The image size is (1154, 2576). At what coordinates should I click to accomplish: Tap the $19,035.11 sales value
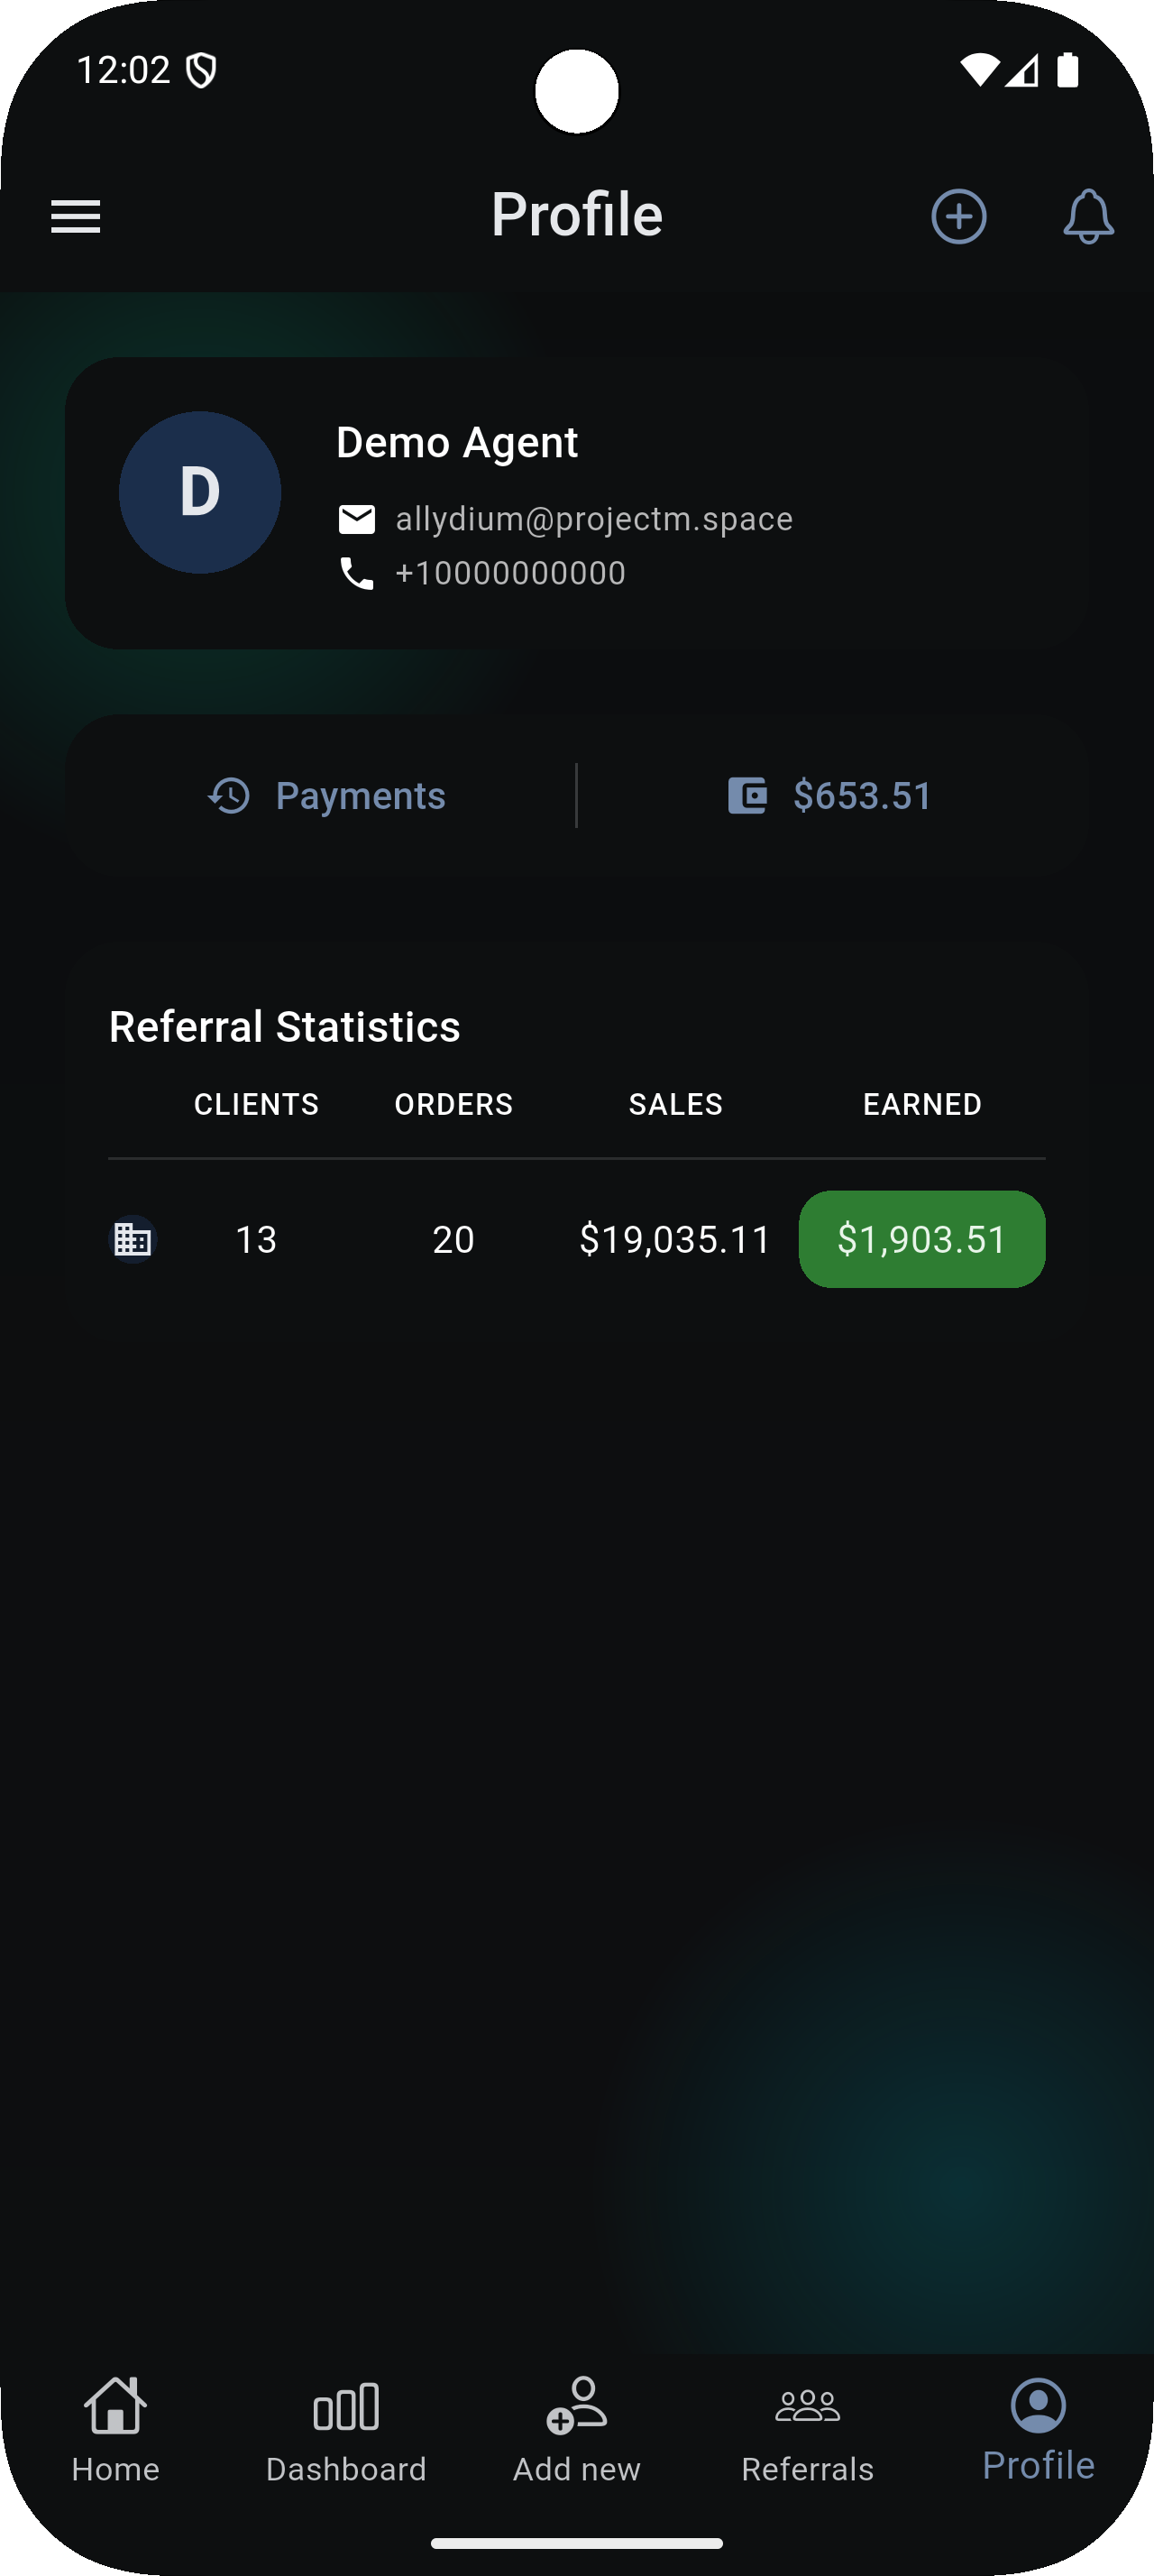pos(674,1239)
